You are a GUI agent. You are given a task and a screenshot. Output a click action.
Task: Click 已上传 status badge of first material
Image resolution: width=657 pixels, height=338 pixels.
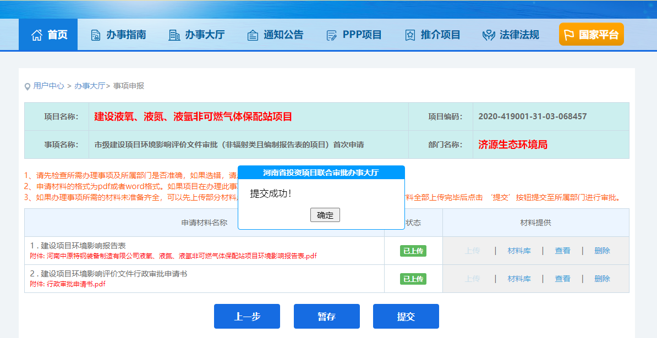pyautogui.click(x=413, y=251)
